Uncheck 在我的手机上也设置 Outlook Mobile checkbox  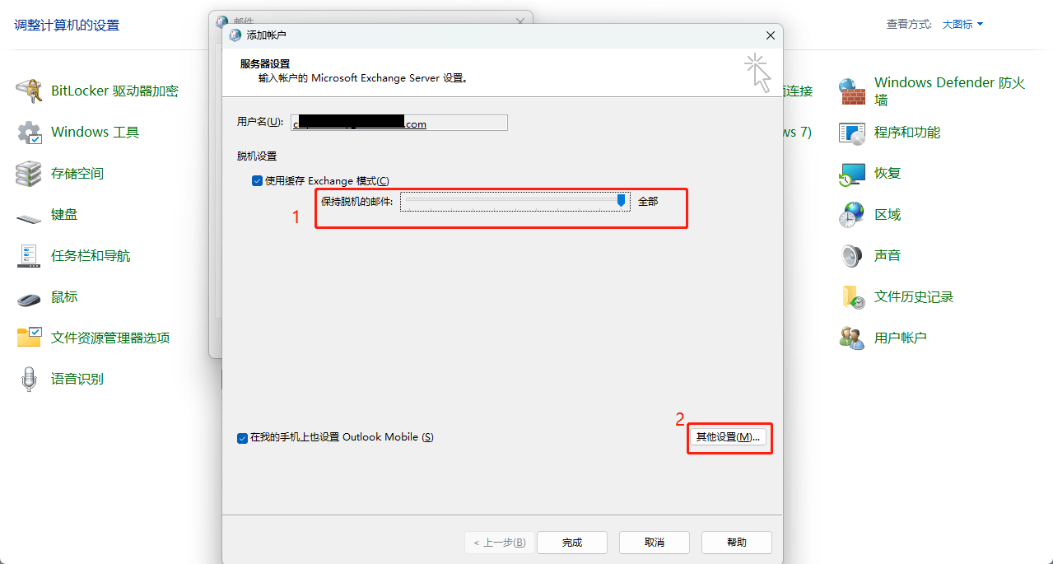click(x=242, y=438)
